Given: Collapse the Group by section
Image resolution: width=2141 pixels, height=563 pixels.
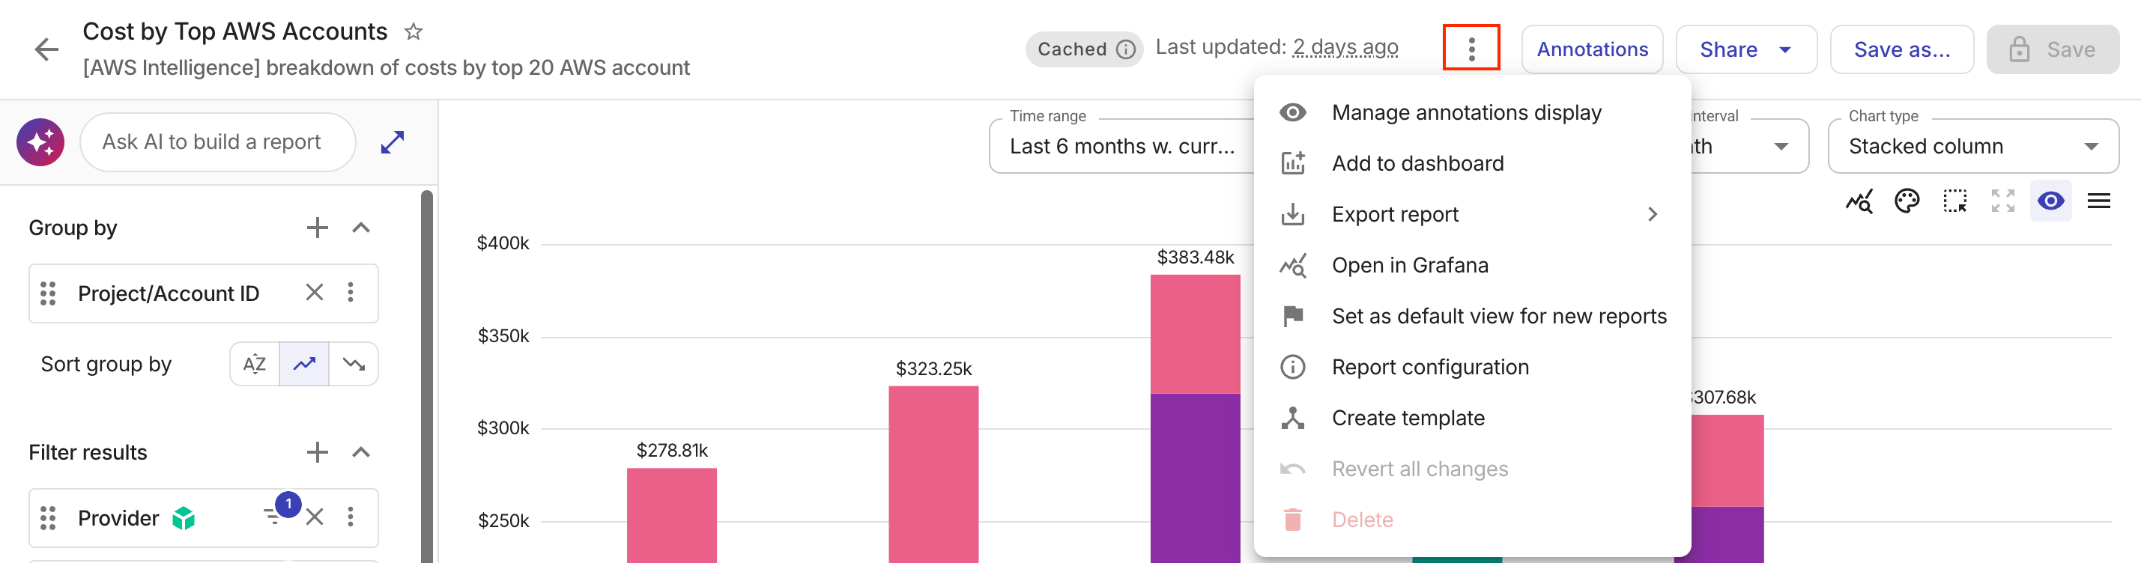Looking at the screenshot, I should tap(361, 228).
